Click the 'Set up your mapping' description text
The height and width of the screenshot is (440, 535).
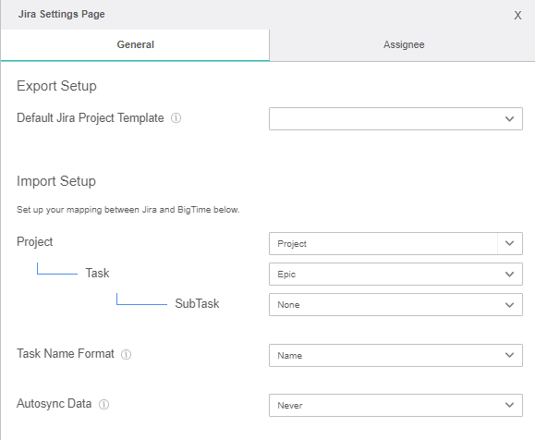point(128,210)
